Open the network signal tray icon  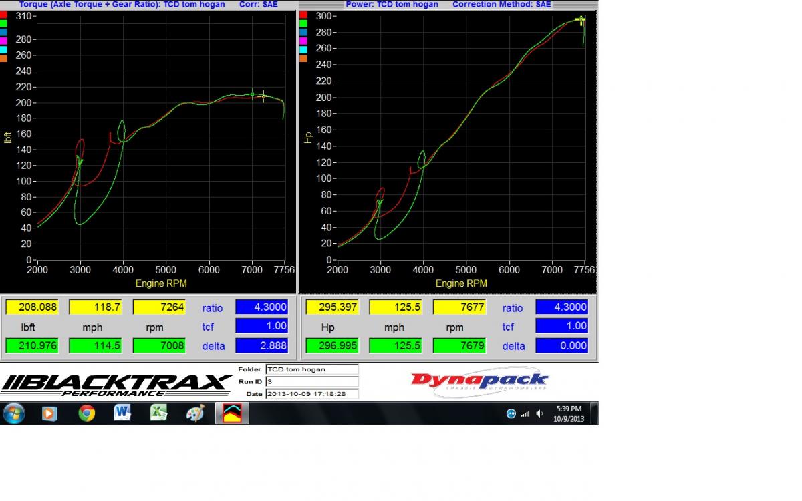(x=525, y=414)
